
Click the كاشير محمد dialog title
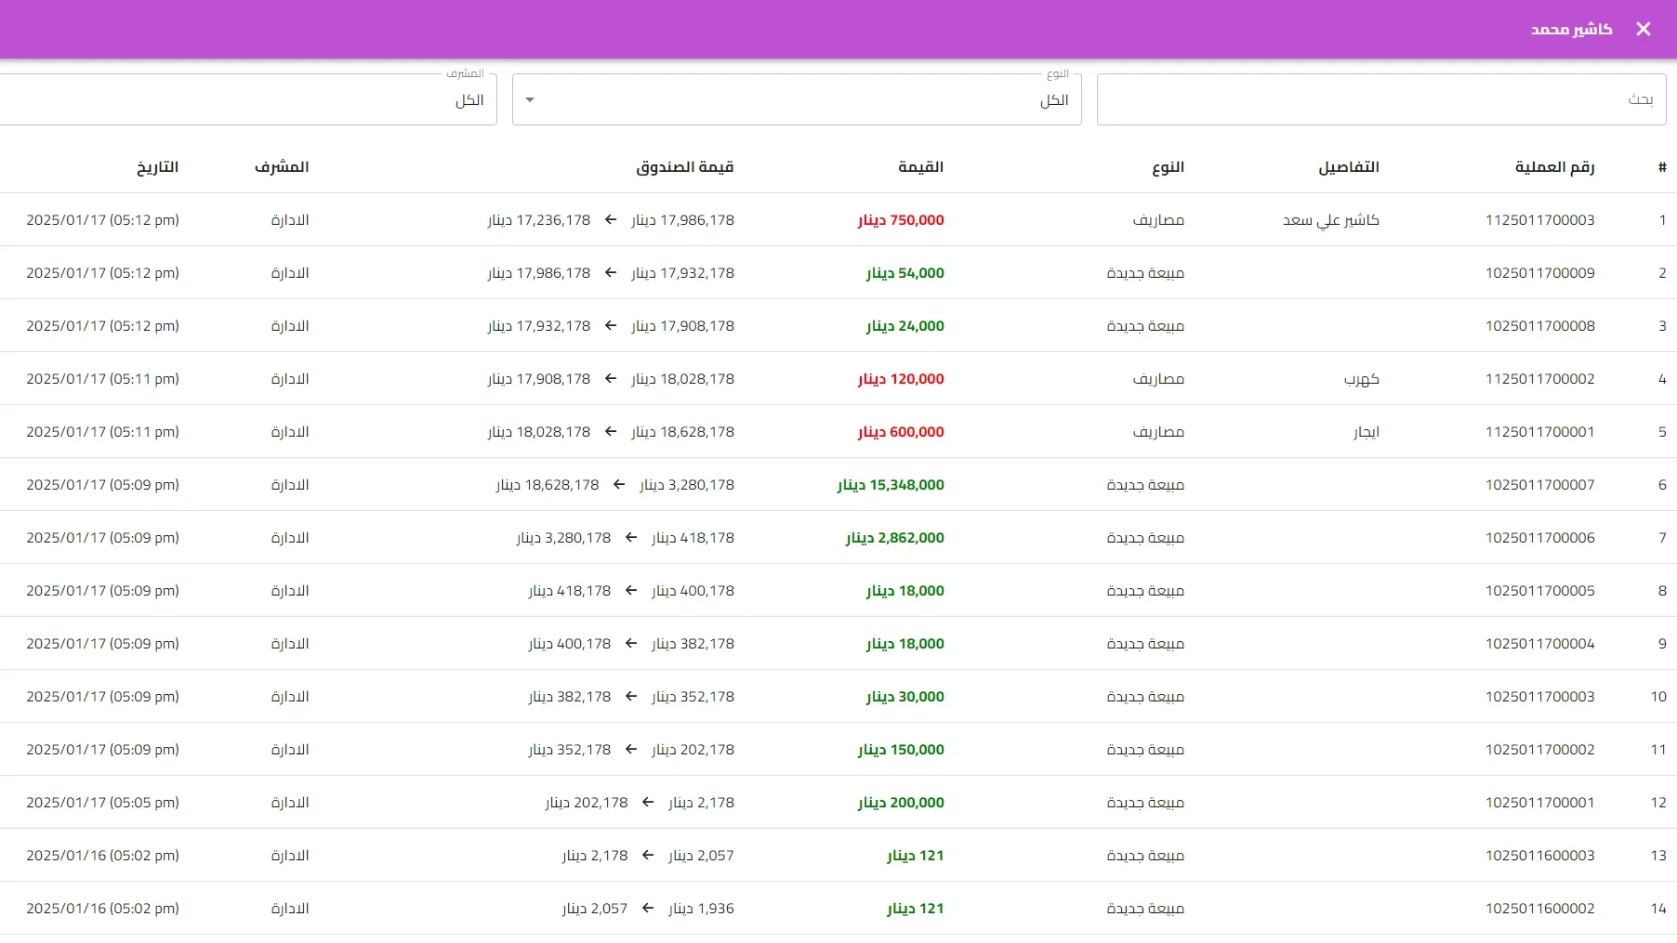1571,30
